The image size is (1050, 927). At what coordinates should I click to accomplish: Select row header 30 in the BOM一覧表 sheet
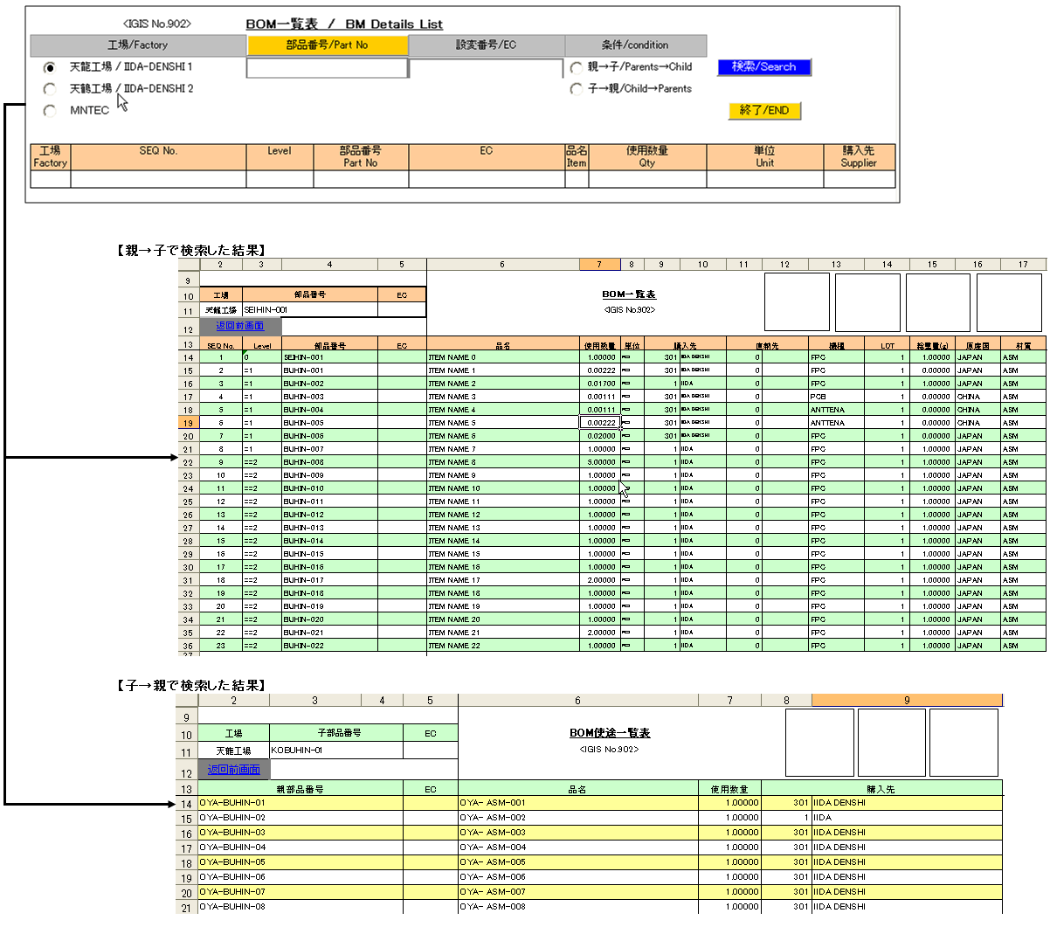(x=188, y=567)
